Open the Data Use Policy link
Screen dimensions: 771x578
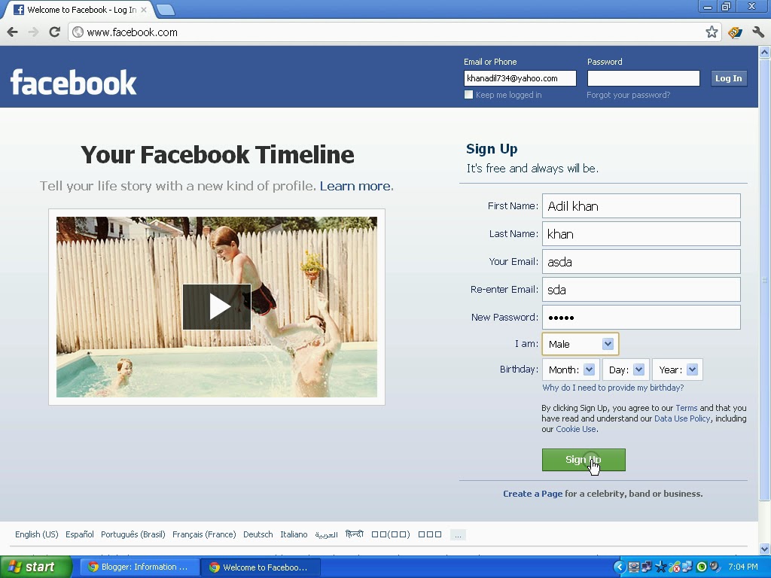tap(682, 418)
